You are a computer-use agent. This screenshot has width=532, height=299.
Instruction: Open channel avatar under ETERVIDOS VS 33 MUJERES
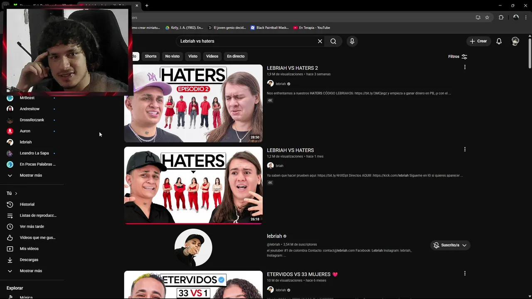[x=270, y=290]
